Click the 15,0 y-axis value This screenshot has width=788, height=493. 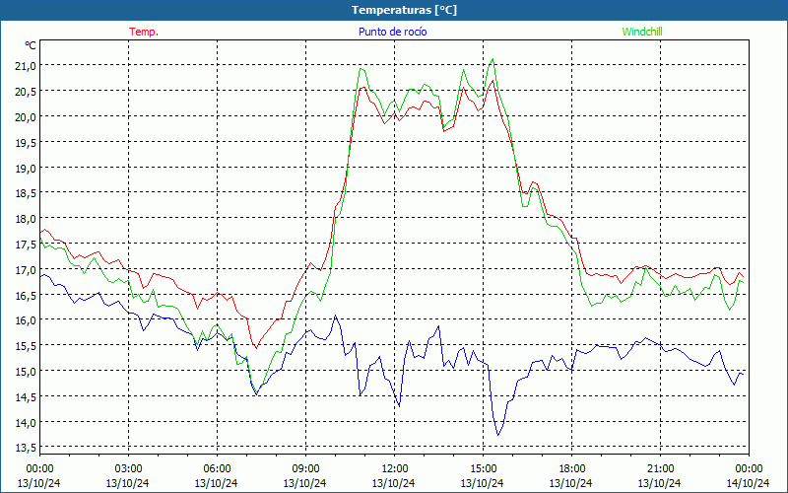(x=26, y=372)
